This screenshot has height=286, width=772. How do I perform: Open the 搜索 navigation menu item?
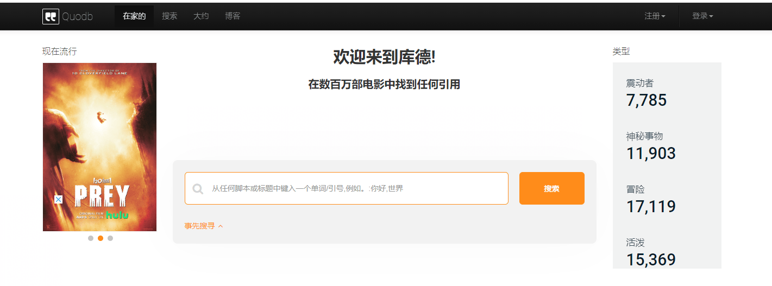click(170, 16)
